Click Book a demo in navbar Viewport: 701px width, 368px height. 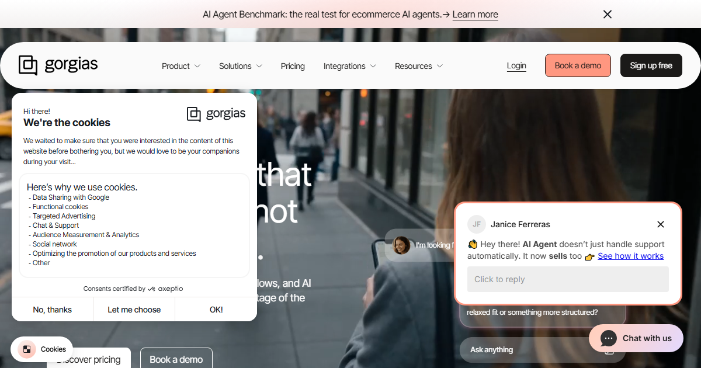coord(578,65)
